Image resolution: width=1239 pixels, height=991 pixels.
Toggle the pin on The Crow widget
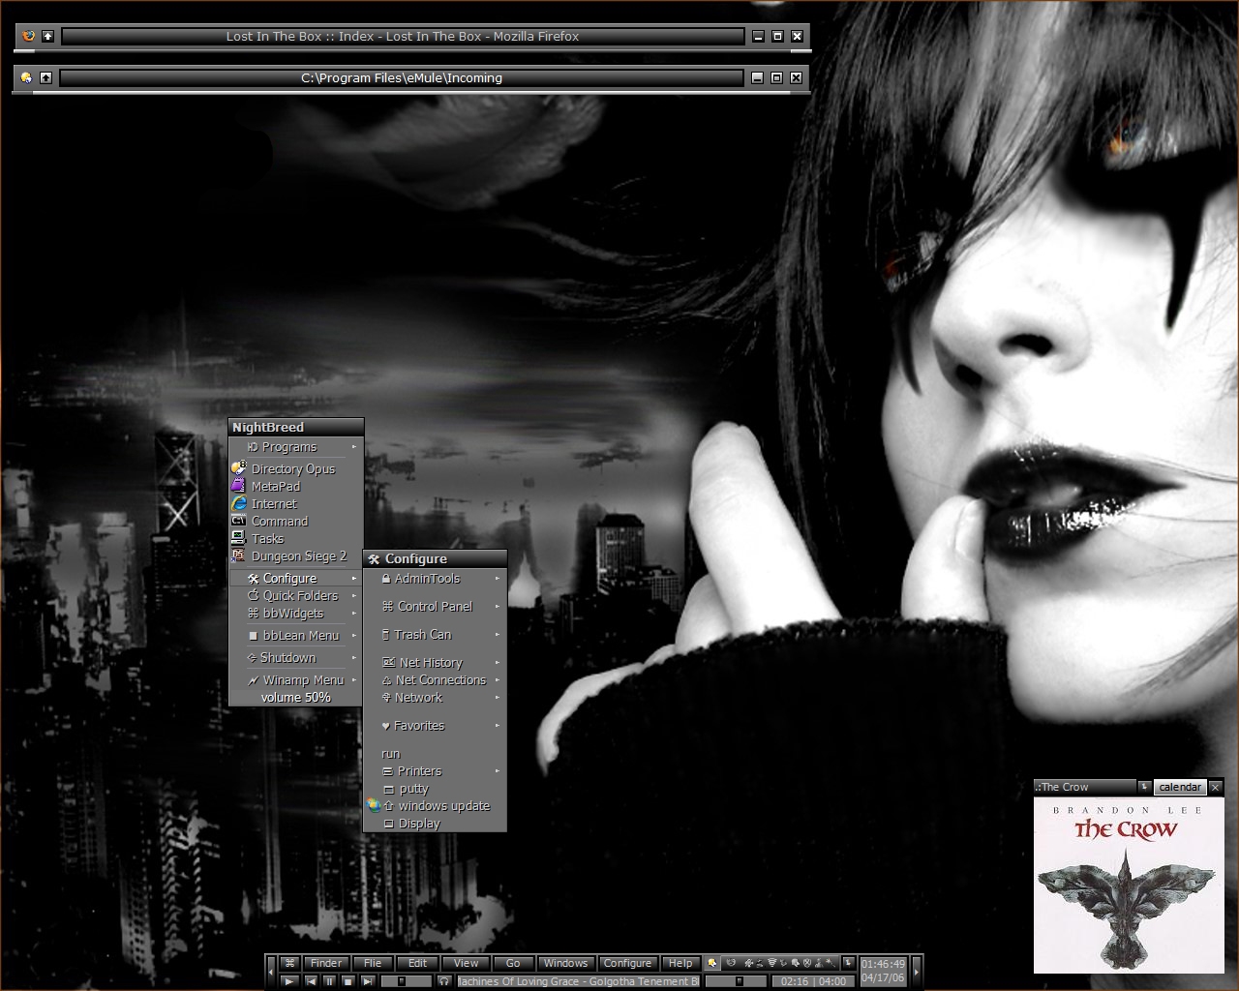tap(1144, 787)
